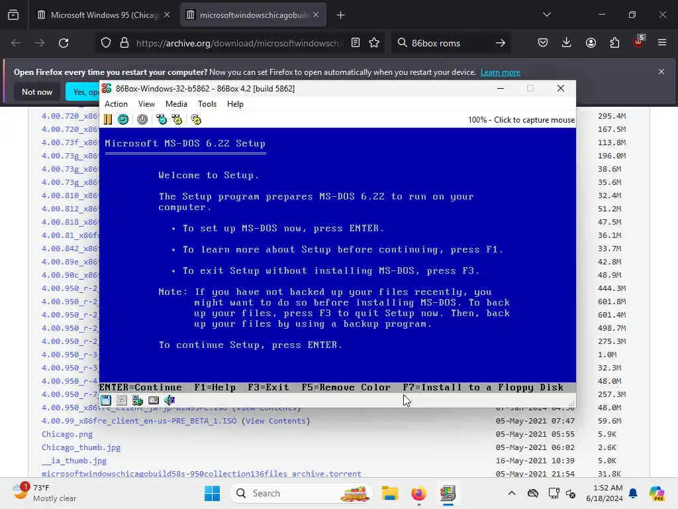Reload the archive.org page
This screenshot has width=678, height=509.
pyautogui.click(x=64, y=43)
